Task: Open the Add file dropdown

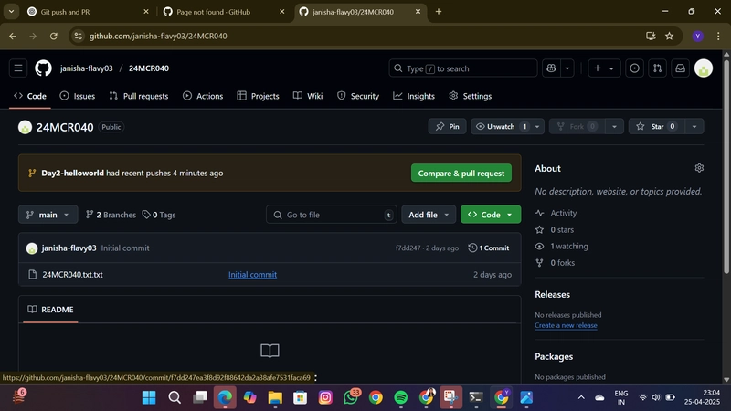Action: click(x=429, y=215)
